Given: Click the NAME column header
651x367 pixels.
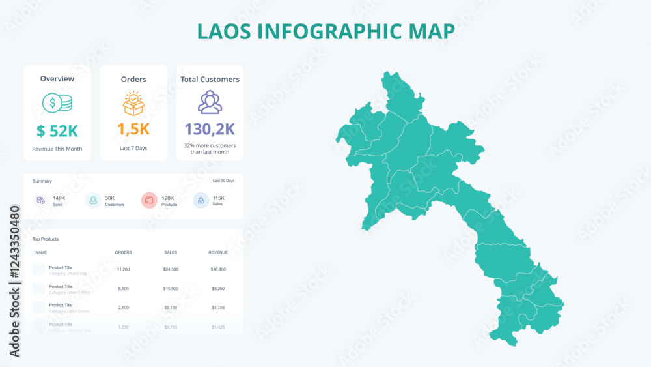Looking at the screenshot, I should pyautogui.click(x=41, y=252).
